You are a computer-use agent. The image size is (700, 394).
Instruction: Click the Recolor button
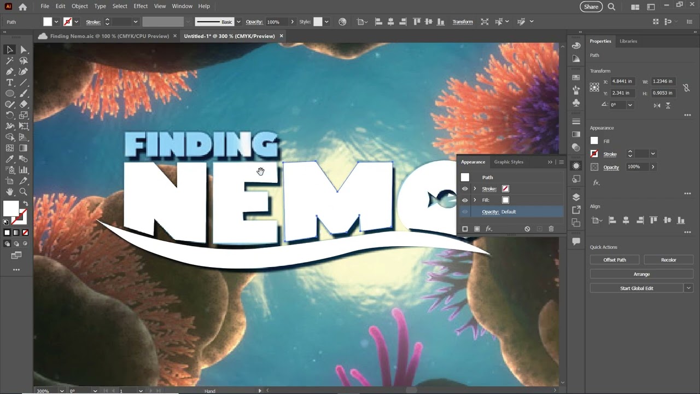(668, 260)
